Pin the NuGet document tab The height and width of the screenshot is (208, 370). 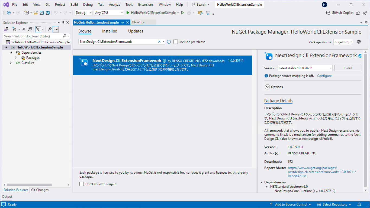(x=123, y=22)
